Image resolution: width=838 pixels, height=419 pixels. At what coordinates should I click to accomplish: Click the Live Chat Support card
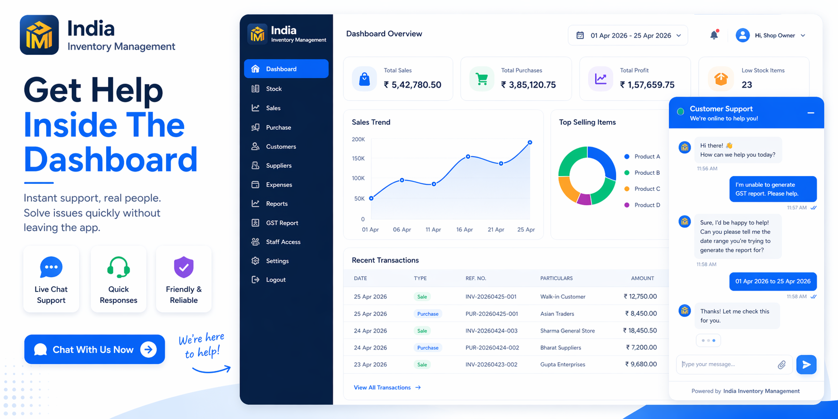click(51, 279)
